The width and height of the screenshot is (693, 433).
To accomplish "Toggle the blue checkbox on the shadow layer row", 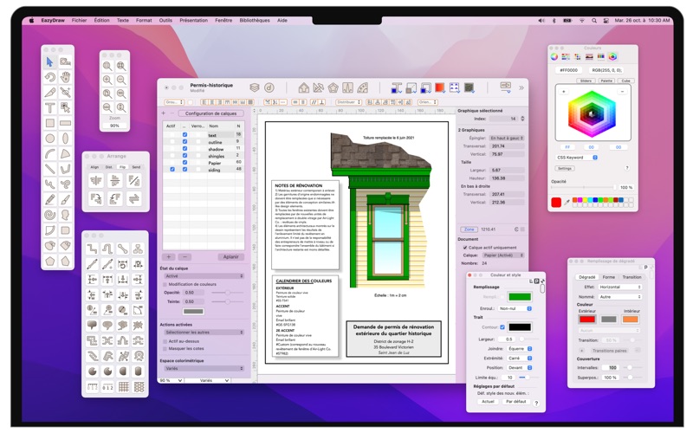I will point(185,149).
